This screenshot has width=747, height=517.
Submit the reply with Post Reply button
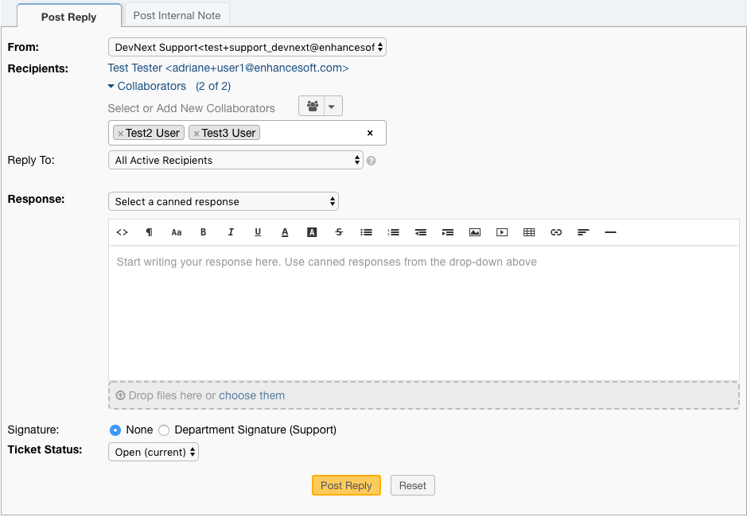coord(346,485)
